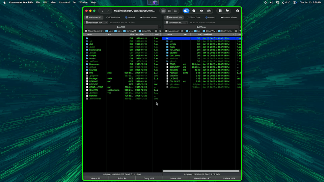Select the SwiftTerm tab title in the right panel
This screenshot has height=182, width=324.
pos(201,27)
